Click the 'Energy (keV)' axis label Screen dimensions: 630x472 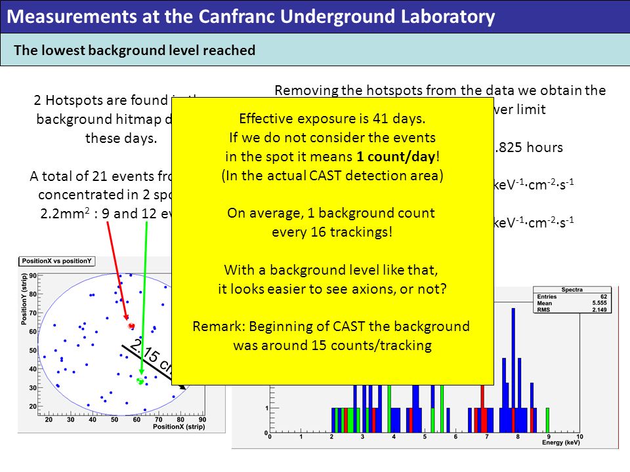point(561,442)
